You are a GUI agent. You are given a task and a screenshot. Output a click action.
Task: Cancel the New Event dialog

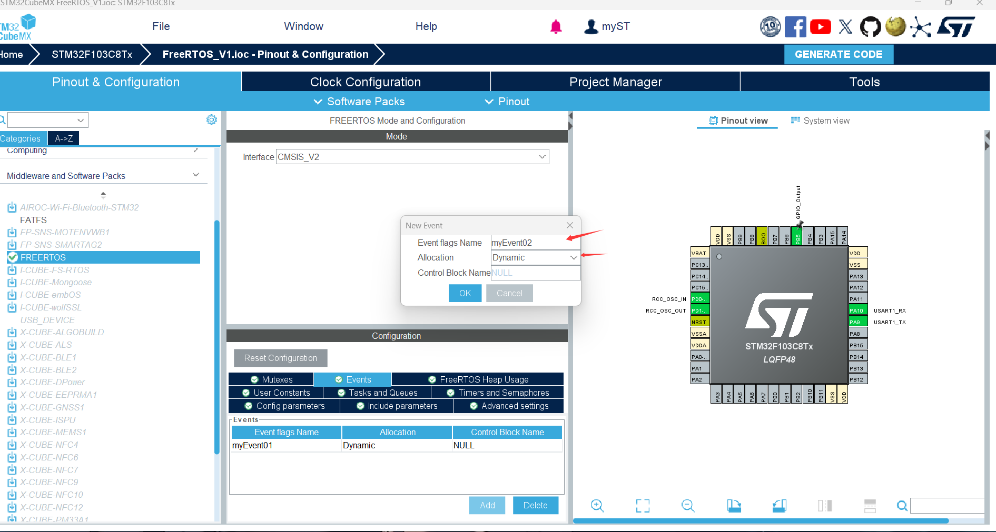click(x=509, y=293)
